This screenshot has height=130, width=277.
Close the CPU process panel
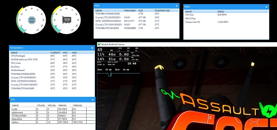pos(93,100)
